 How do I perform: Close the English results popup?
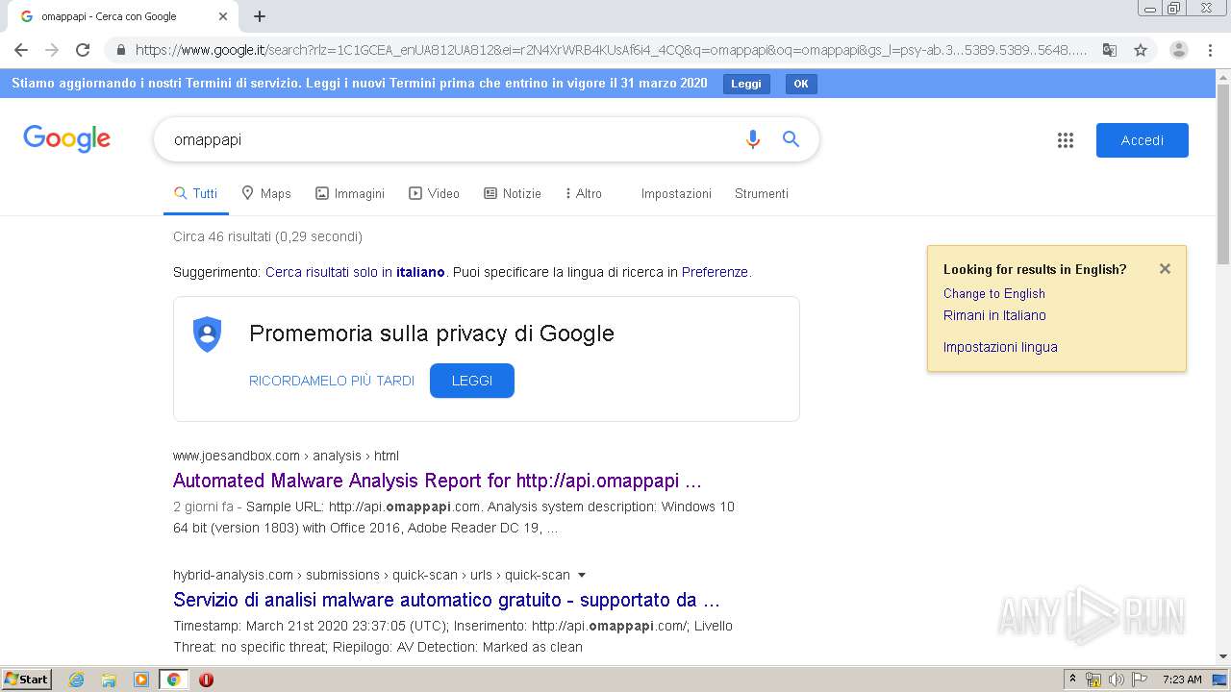(1165, 269)
